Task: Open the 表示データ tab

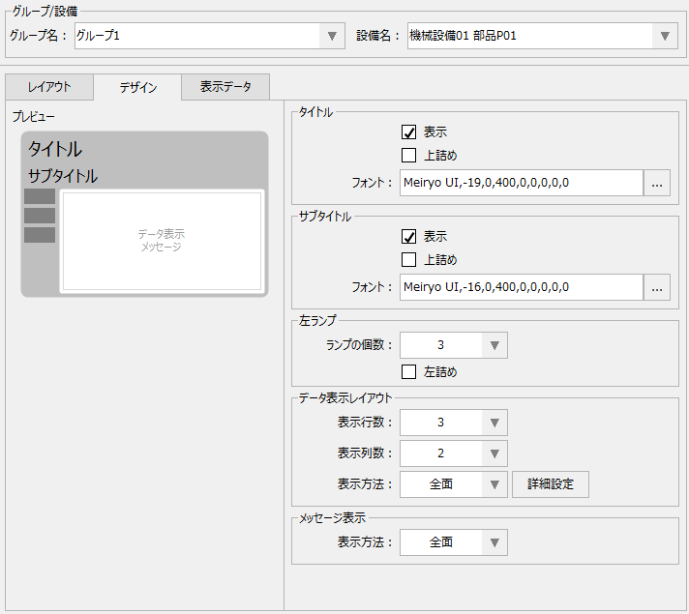Action: [225, 87]
